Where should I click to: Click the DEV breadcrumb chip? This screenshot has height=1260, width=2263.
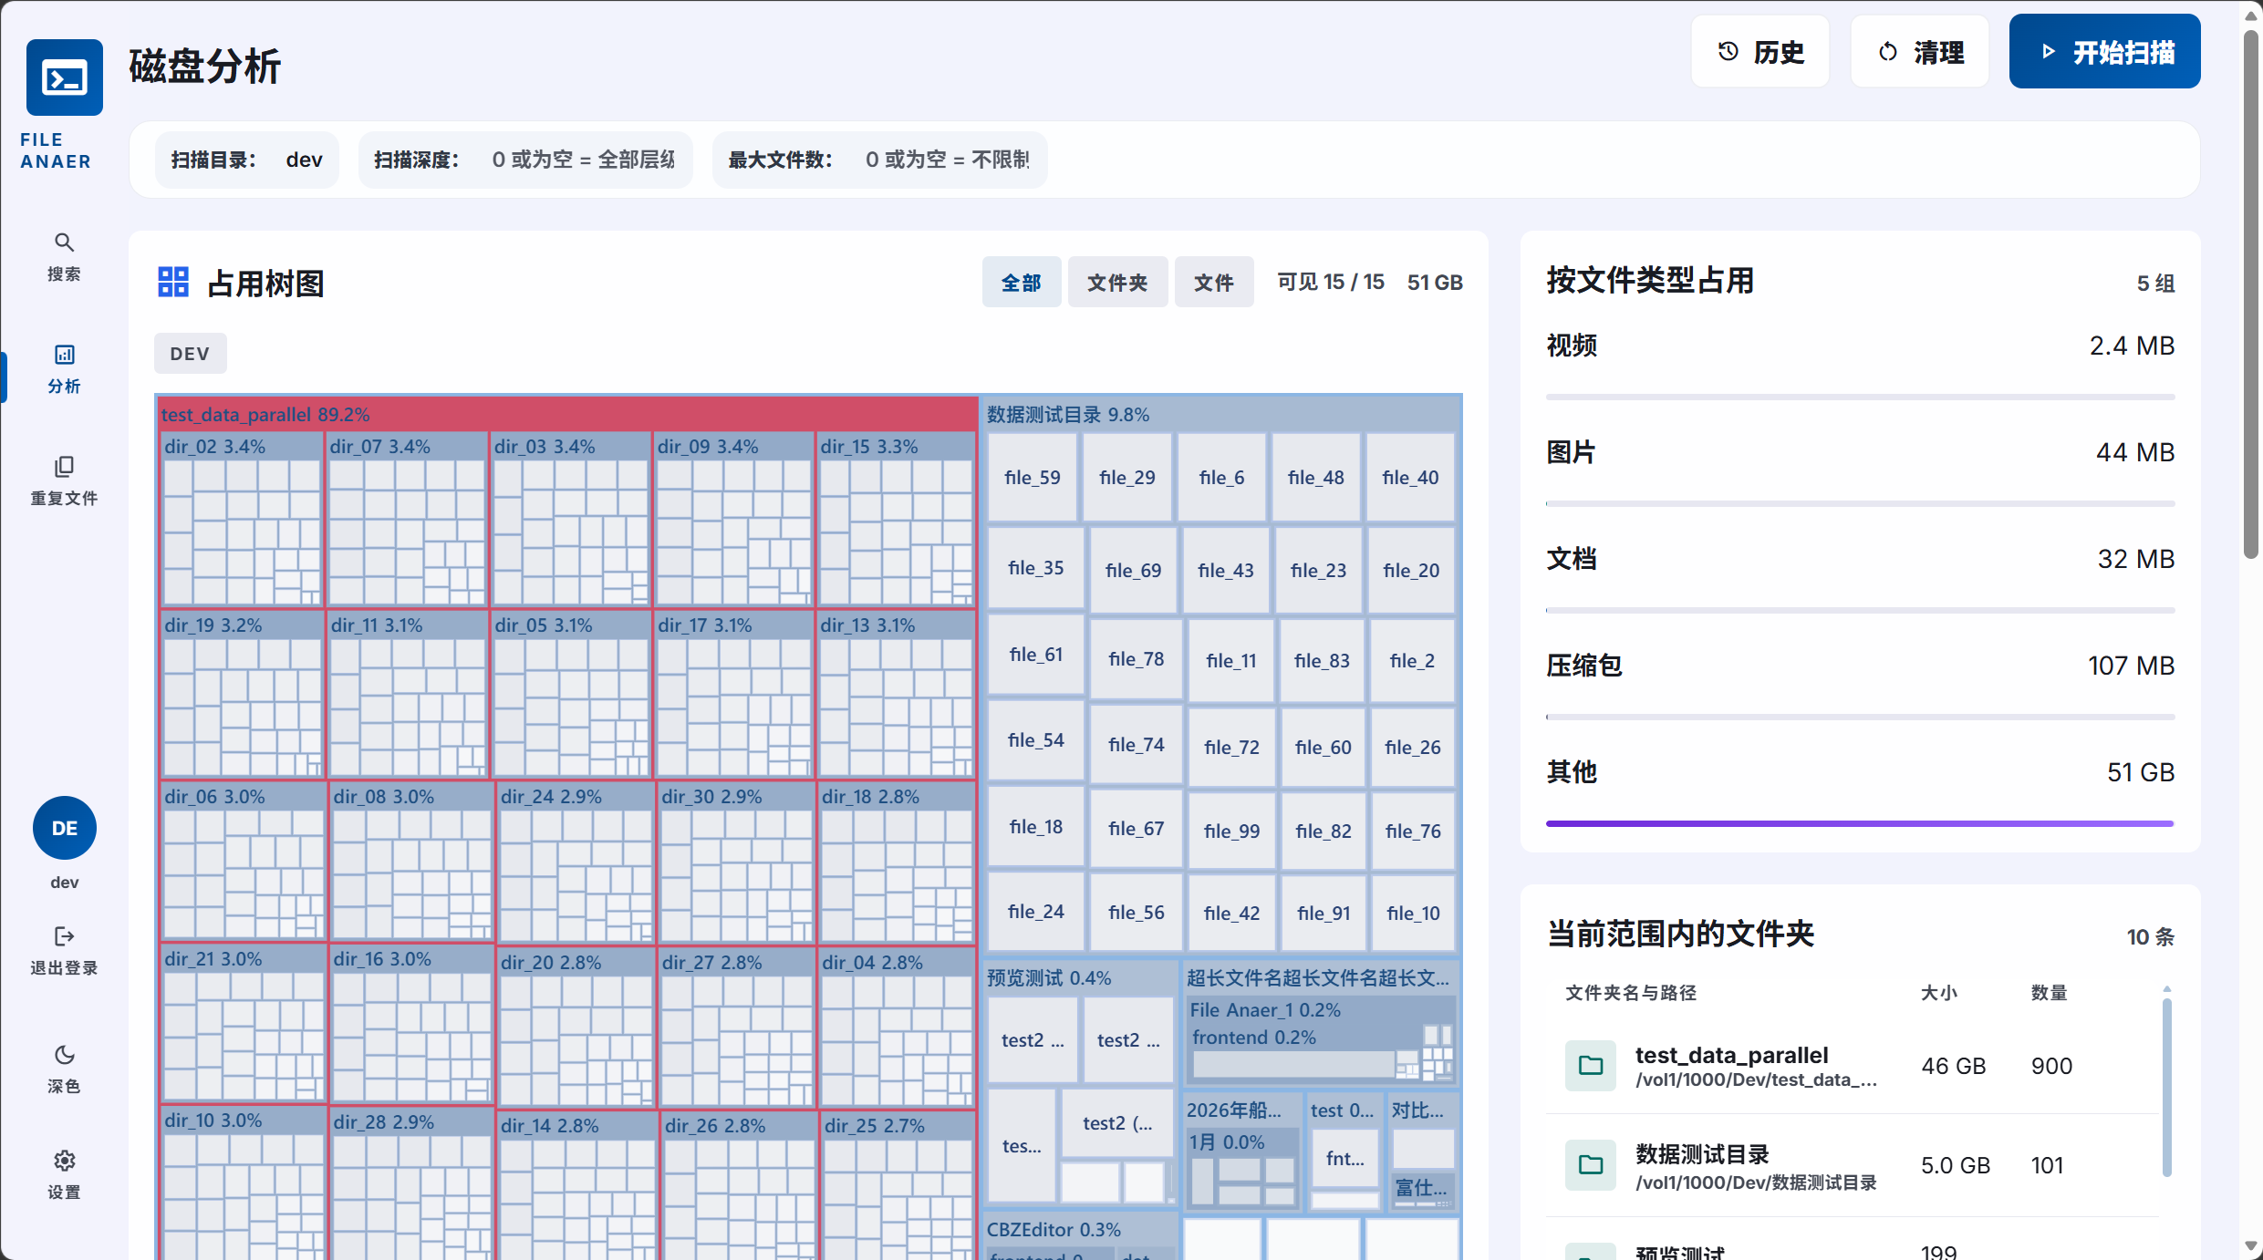[190, 354]
